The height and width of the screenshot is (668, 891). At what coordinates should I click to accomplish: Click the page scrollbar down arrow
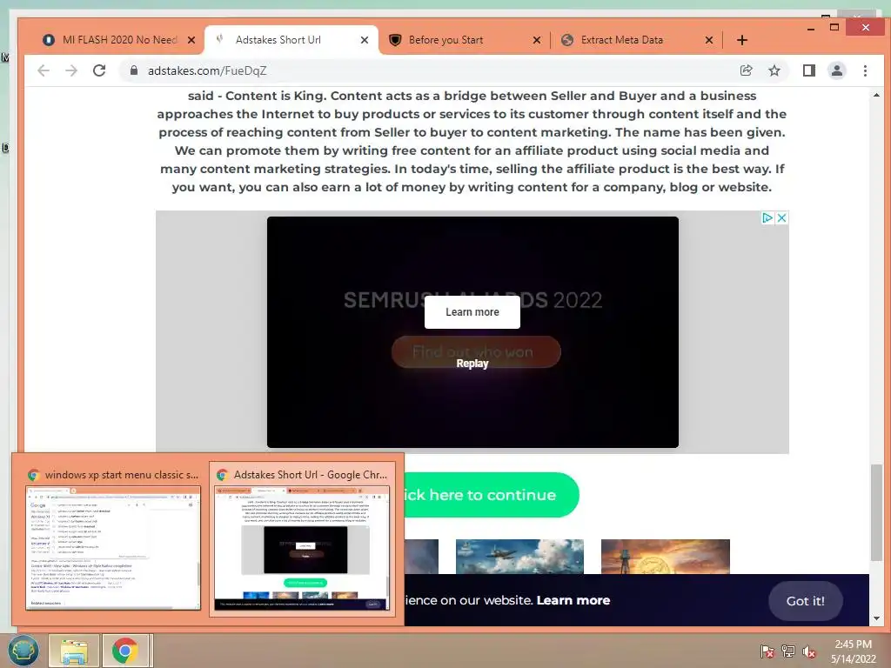point(876,618)
